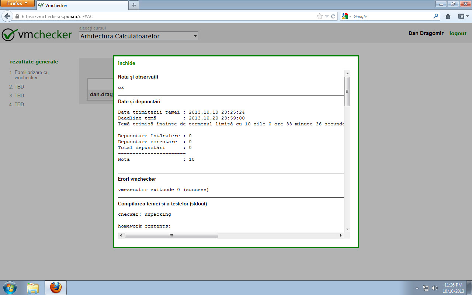Image resolution: width=472 pixels, height=295 pixels.
Task: Click the page reload icon in address bar
Action: point(333,16)
